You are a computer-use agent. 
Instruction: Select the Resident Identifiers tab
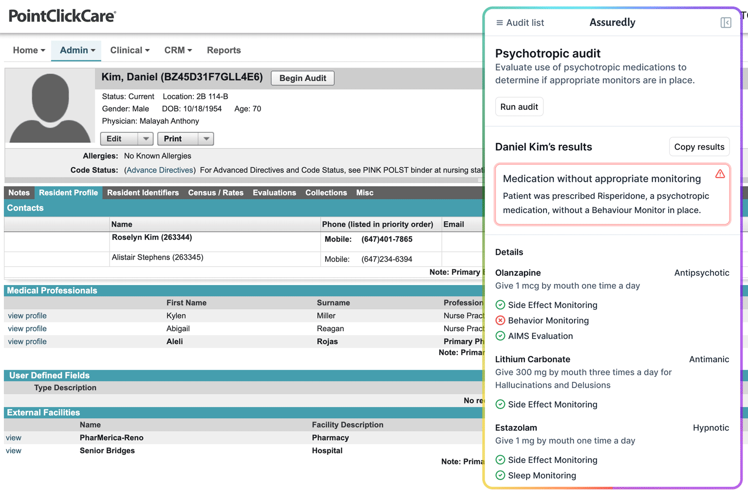(x=143, y=193)
